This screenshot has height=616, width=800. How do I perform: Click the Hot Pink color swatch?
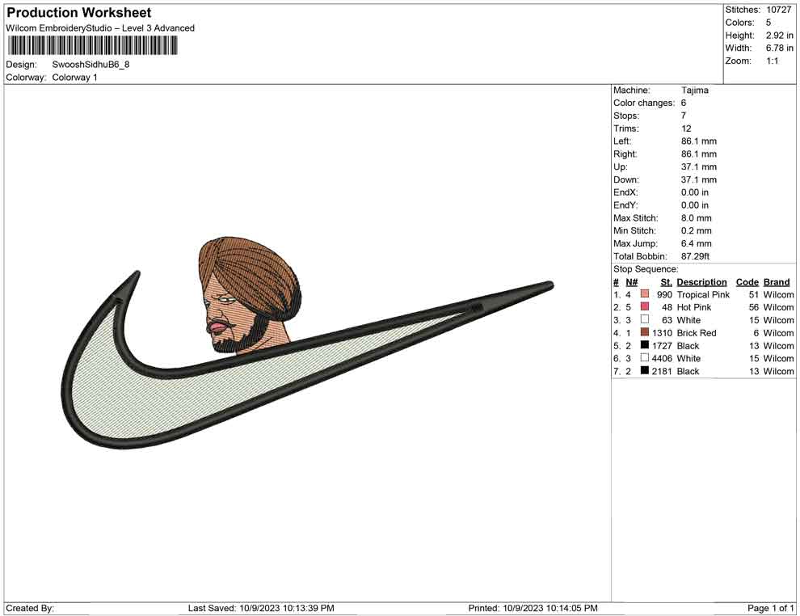(645, 306)
